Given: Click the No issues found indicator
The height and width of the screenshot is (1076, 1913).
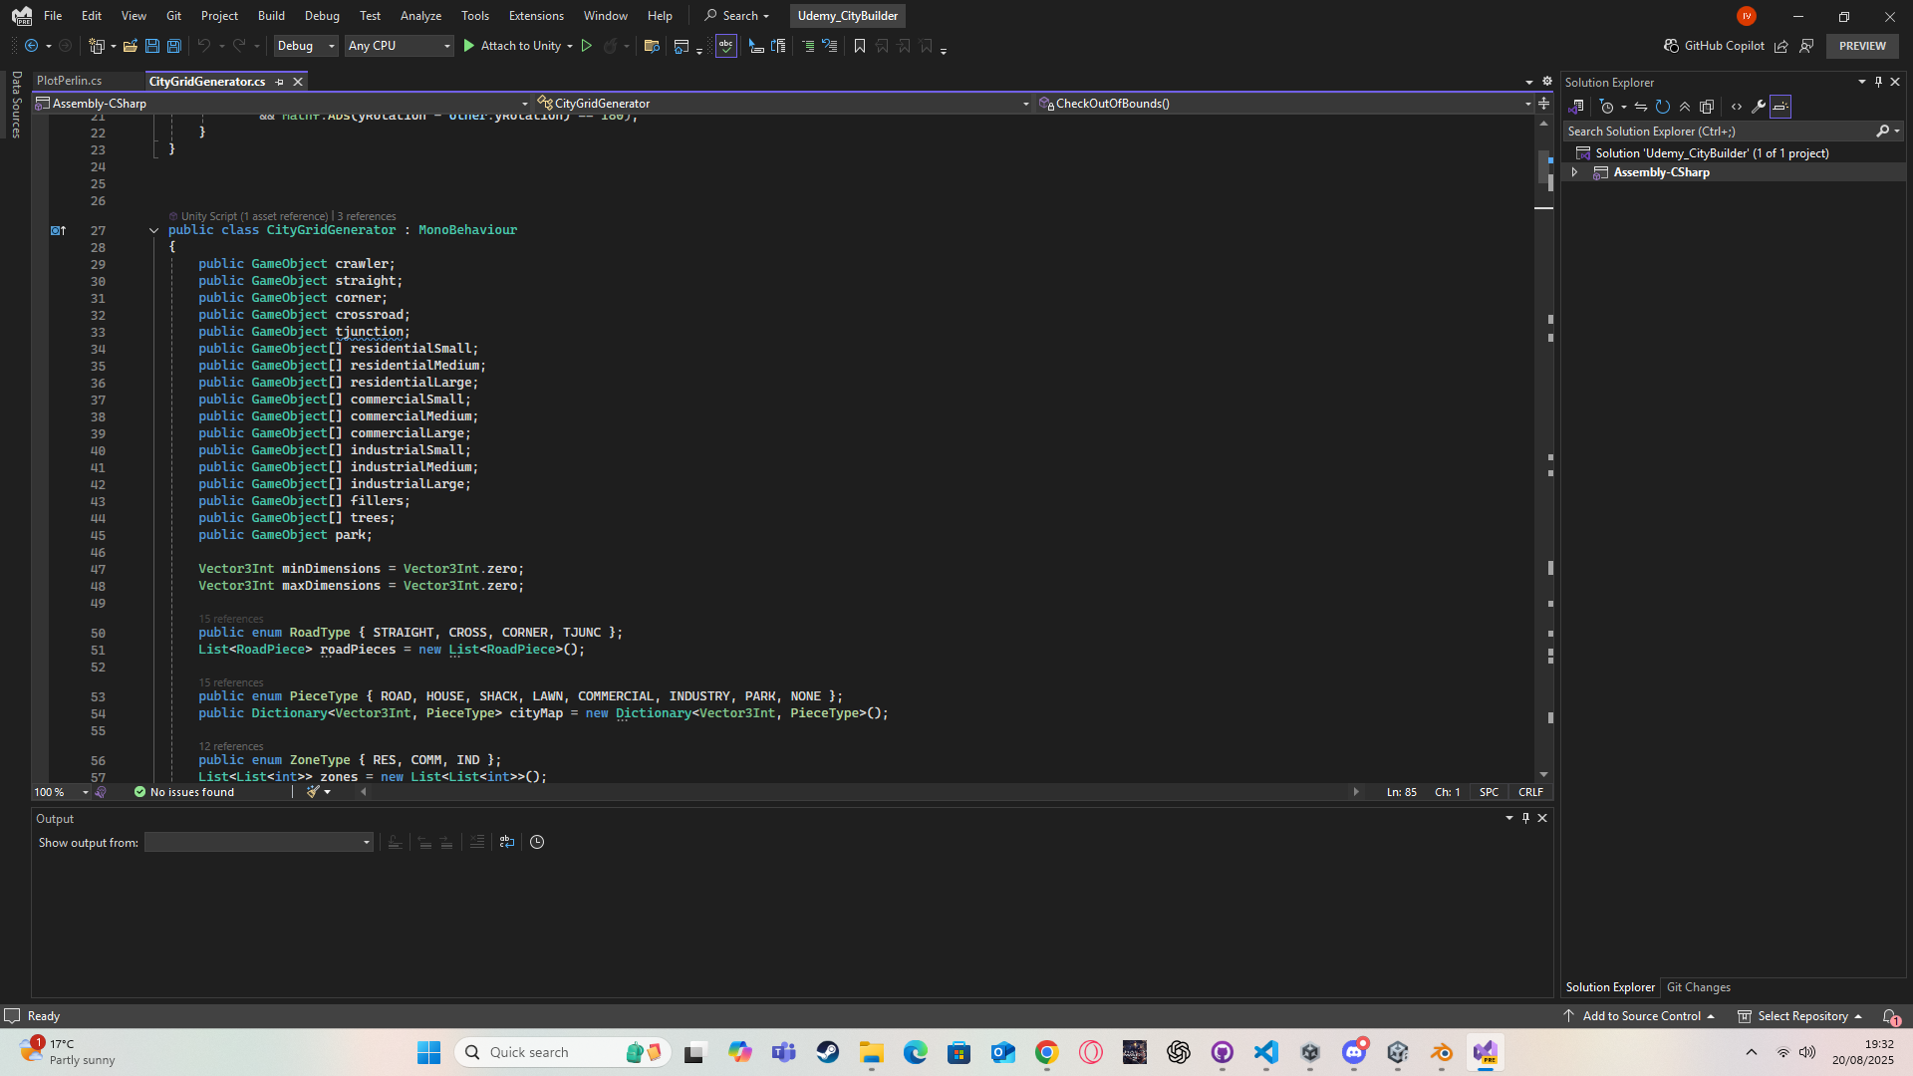Looking at the screenshot, I should click(x=184, y=792).
